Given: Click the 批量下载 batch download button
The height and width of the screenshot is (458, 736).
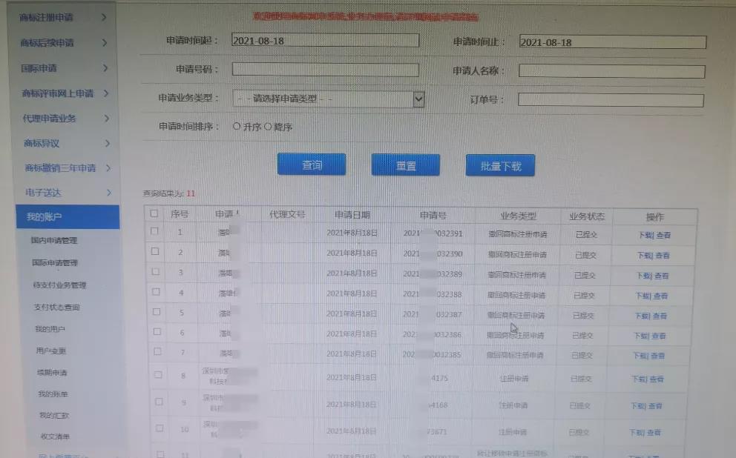Looking at the screenshot, I should click(x=500, y=166).
